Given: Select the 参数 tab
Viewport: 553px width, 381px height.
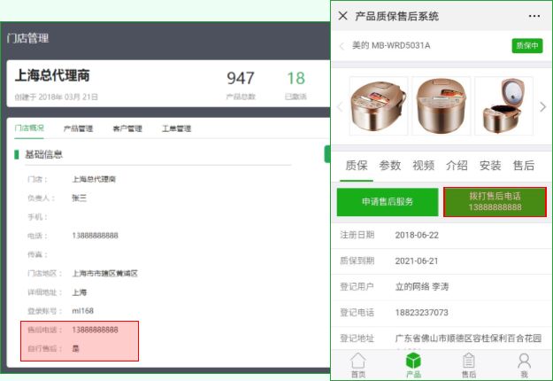Looking at the screenshot, I should (390, 165).
